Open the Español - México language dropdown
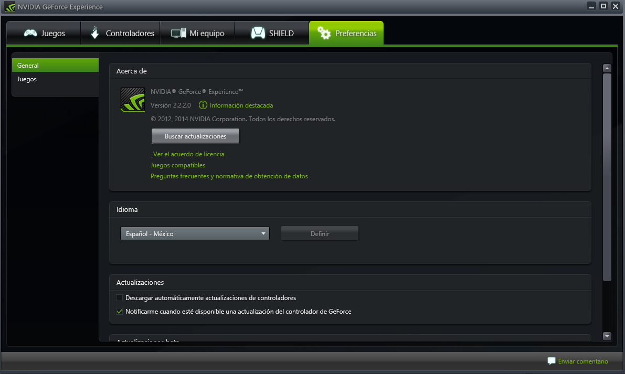Screen dimensions: 625x374 tap(195, 233)
